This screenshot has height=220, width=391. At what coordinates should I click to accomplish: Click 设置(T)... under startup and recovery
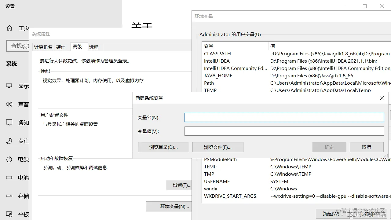179,185
